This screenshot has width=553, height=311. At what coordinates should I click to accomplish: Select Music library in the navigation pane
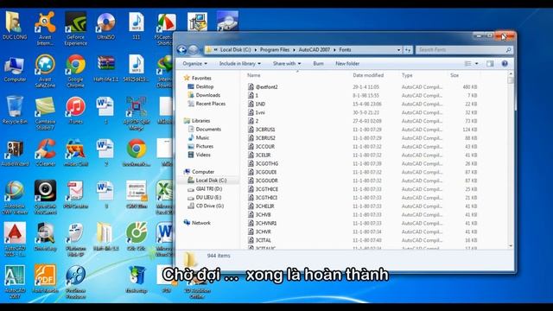(x=199, y=137)
